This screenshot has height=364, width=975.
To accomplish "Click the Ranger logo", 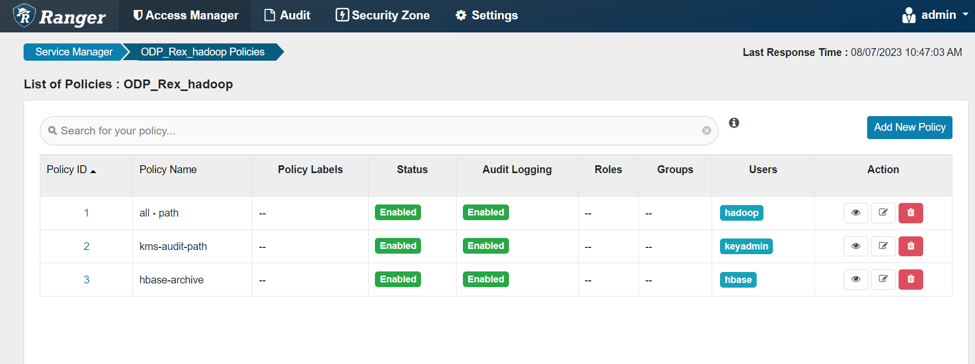I will 59,16.
